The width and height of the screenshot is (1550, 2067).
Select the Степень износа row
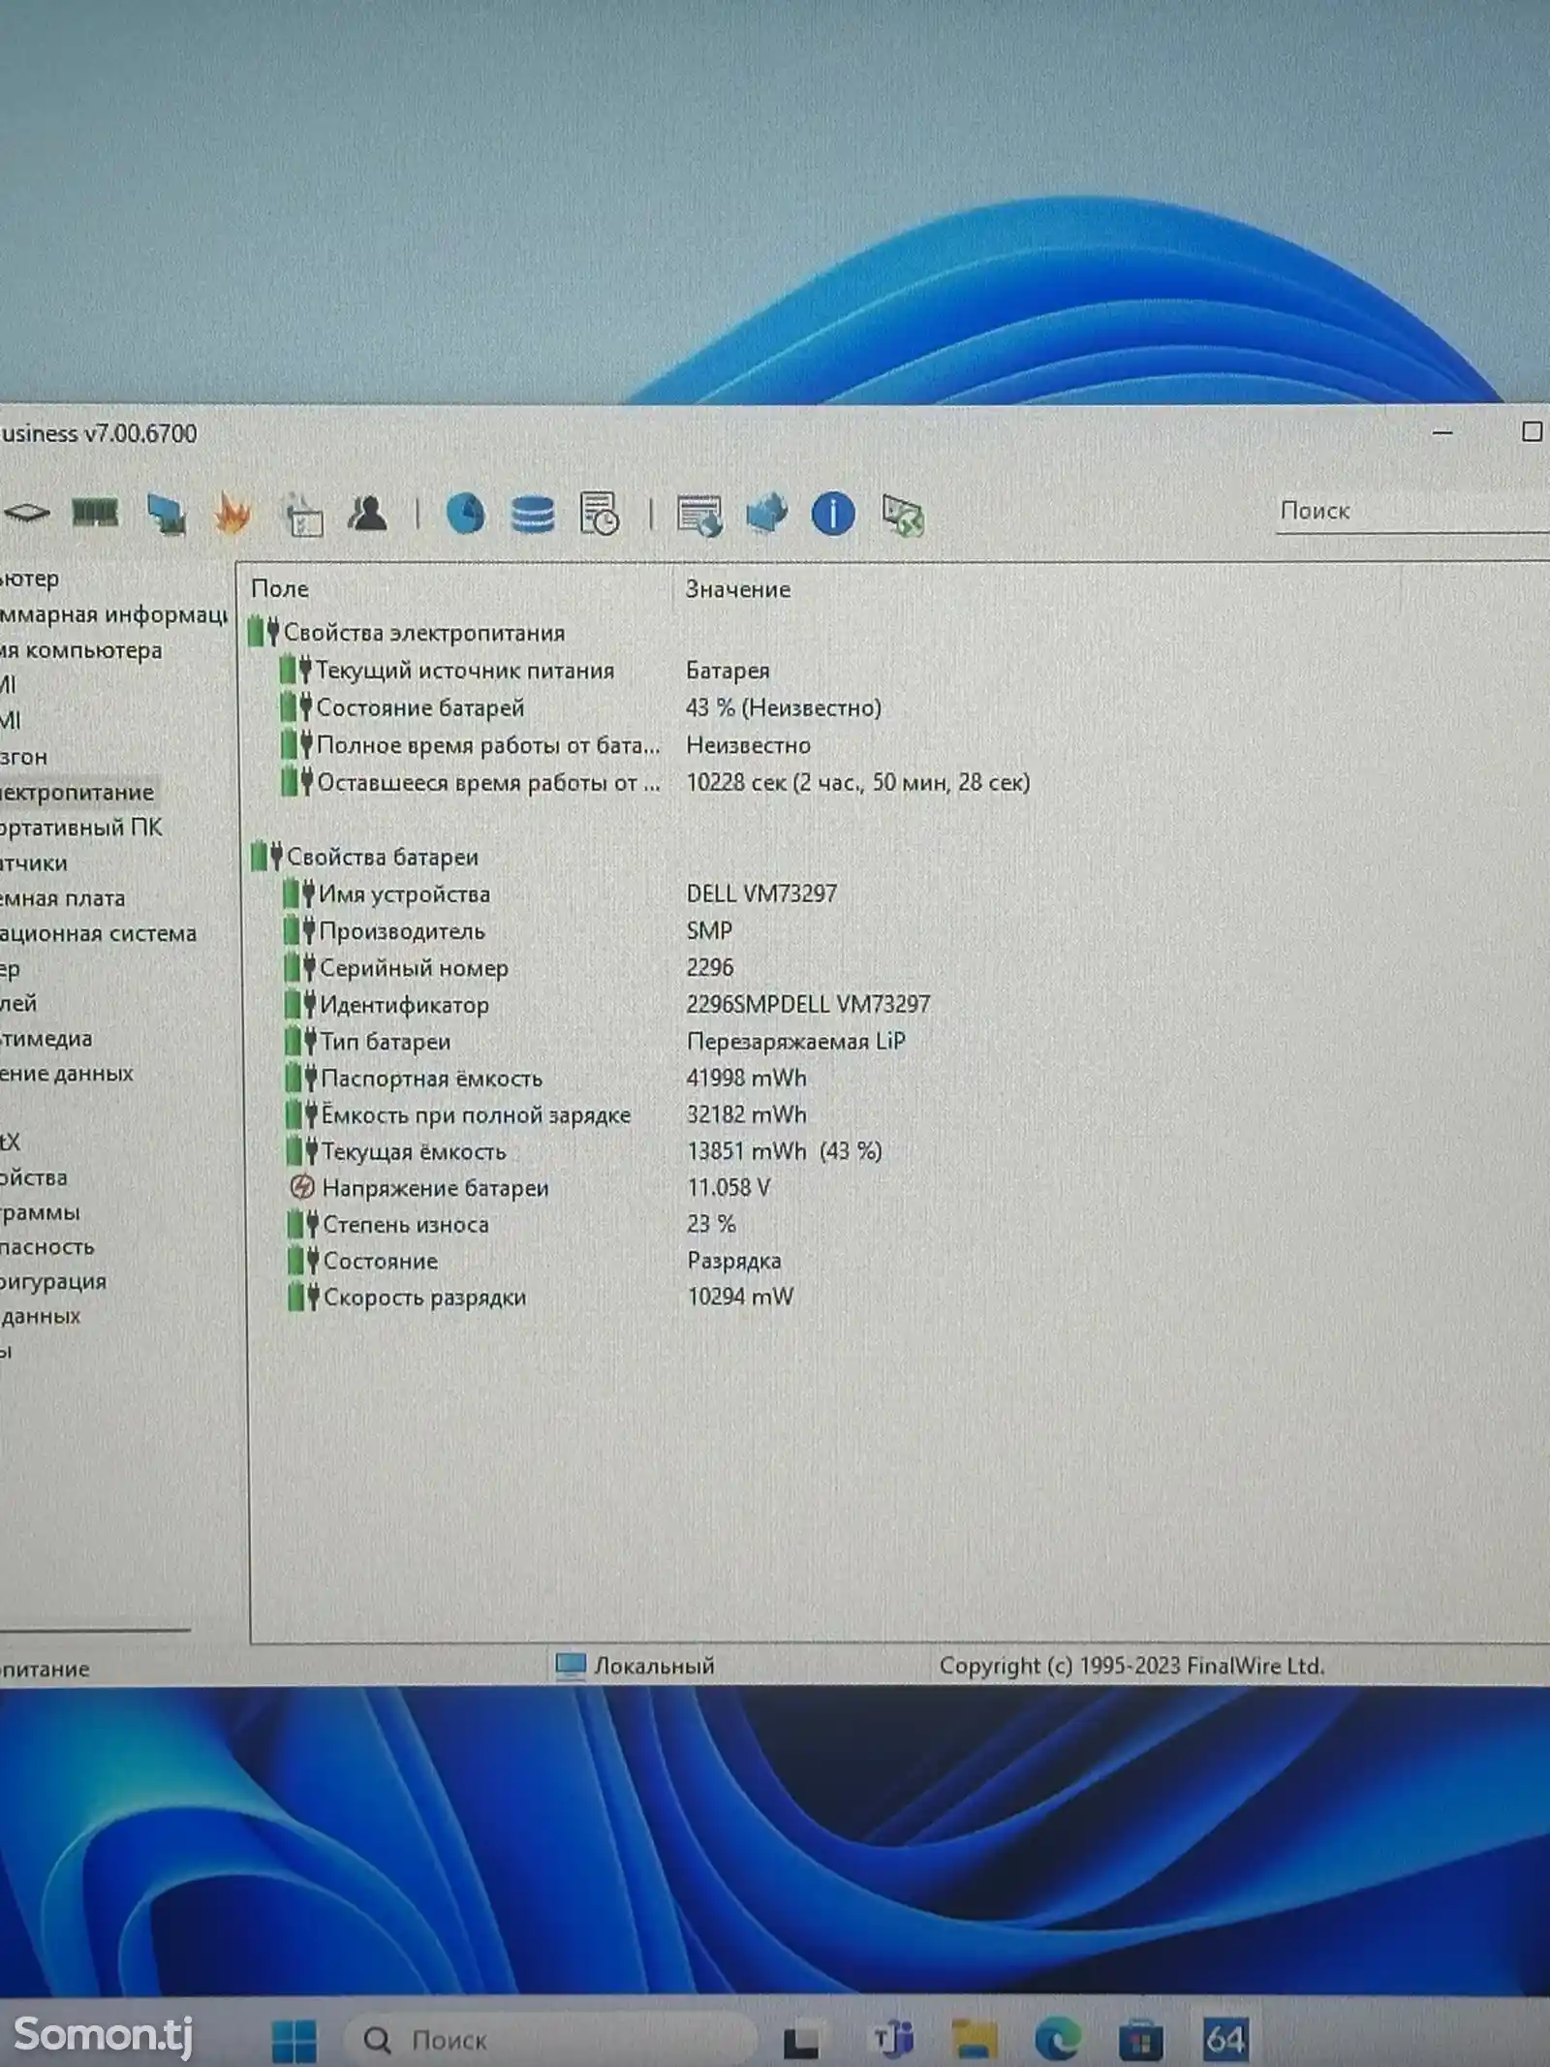click(x=513, y=1224)
